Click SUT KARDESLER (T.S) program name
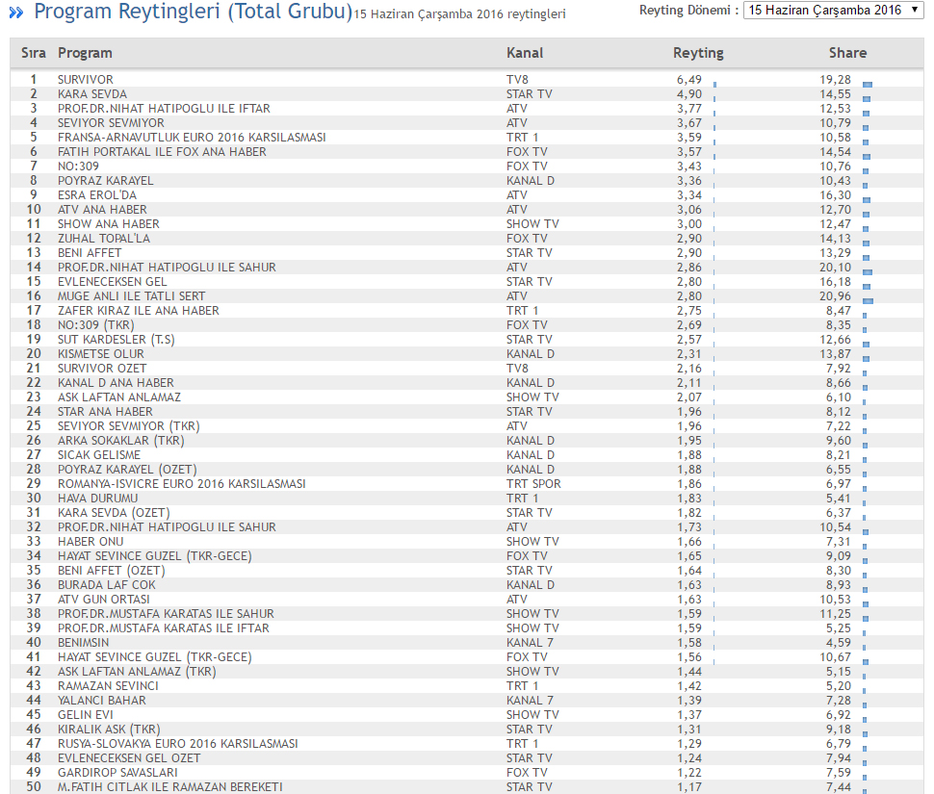934x794 pixels. pyautogui.click(x=117, y=340)
